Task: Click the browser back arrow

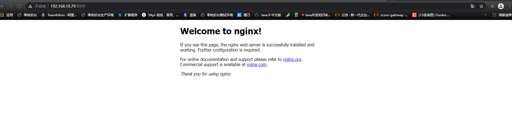Action: click(2, 6)
